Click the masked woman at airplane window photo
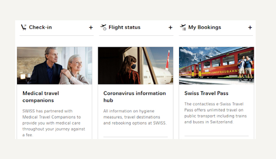The width and height of the screenshot is (276, 159). tap(136, 66)
